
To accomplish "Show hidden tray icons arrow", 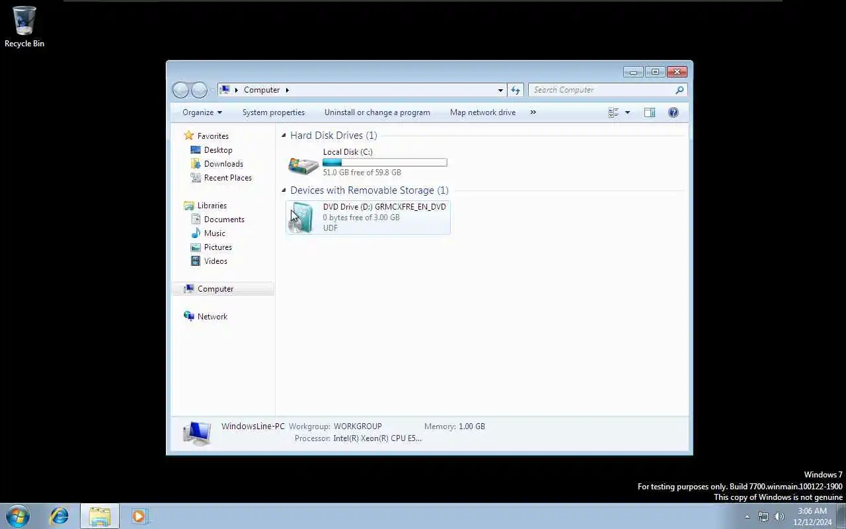I will point(748,516).
